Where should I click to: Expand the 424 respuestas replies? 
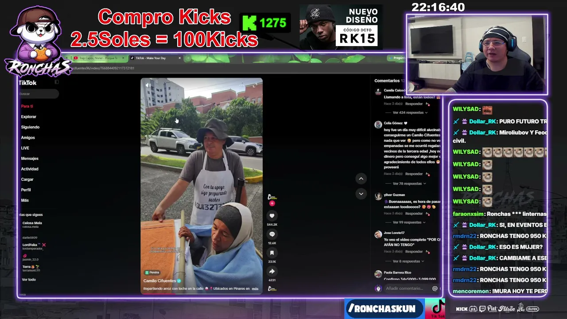(410, 113)
